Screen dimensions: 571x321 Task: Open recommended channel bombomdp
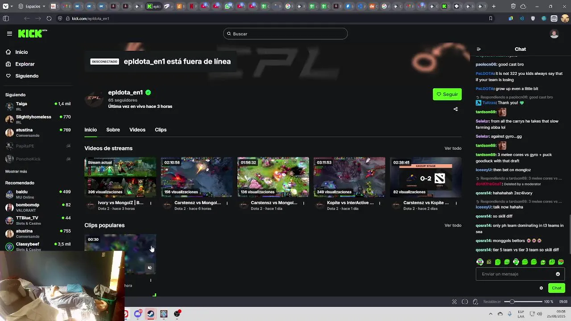(38, 207)
